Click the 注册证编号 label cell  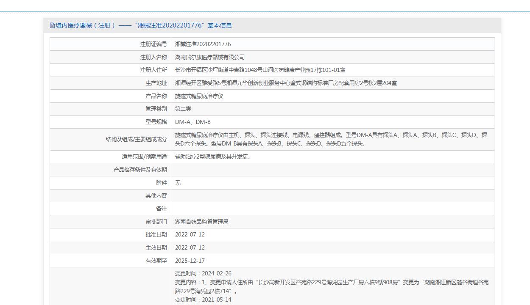point(111,44)
